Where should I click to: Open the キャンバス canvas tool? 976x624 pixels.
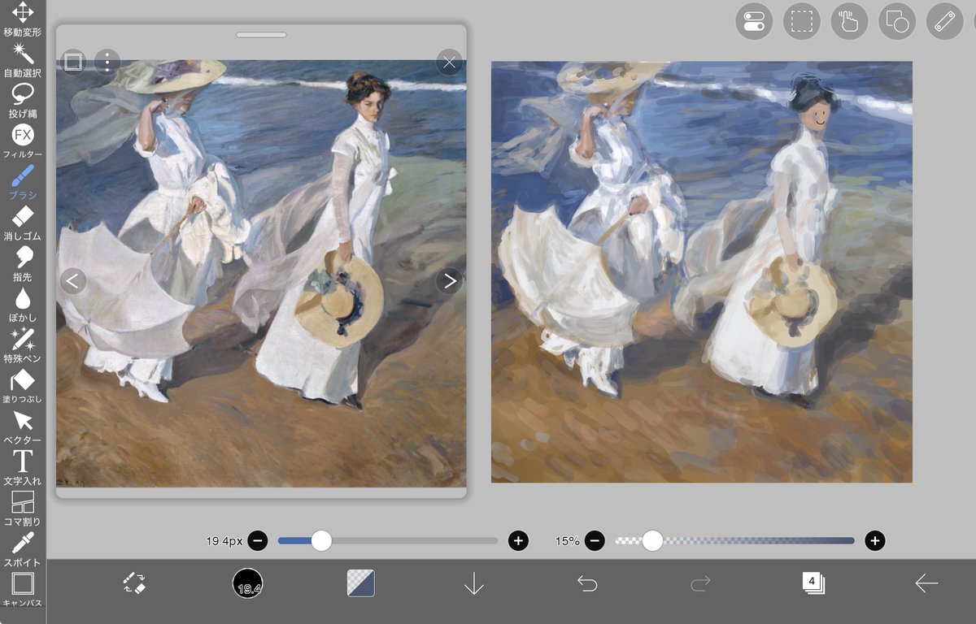click(22, 590)
